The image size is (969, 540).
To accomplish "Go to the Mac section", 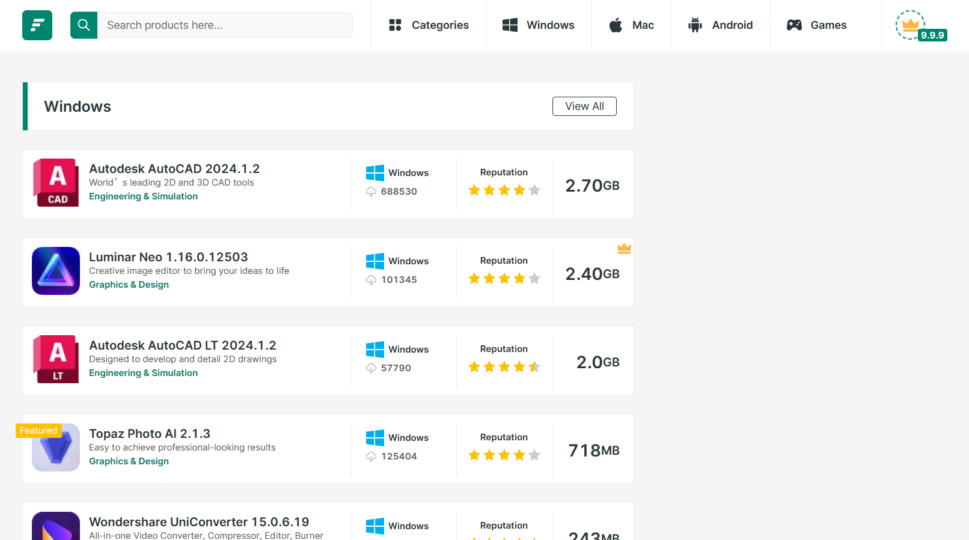I will 631,25.
